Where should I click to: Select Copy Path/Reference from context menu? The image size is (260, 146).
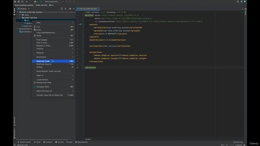pos(53,32)
